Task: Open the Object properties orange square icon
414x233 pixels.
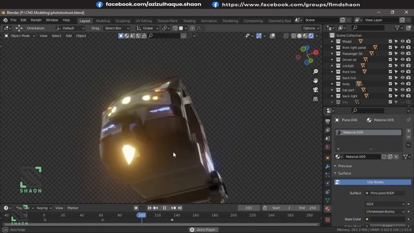Action: (328, 158)
